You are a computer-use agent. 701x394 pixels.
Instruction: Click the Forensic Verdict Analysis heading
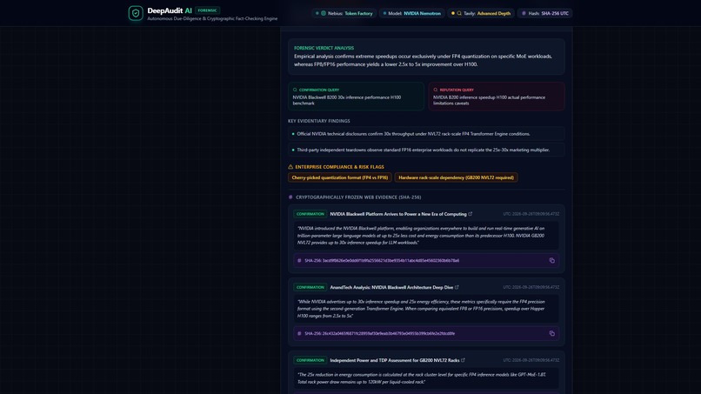[324, 48]
